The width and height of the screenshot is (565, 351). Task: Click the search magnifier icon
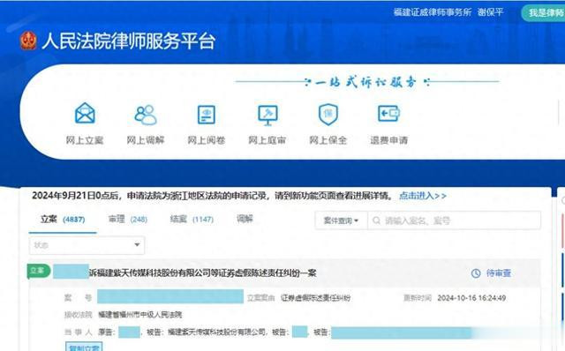click(x=377, y=220)
